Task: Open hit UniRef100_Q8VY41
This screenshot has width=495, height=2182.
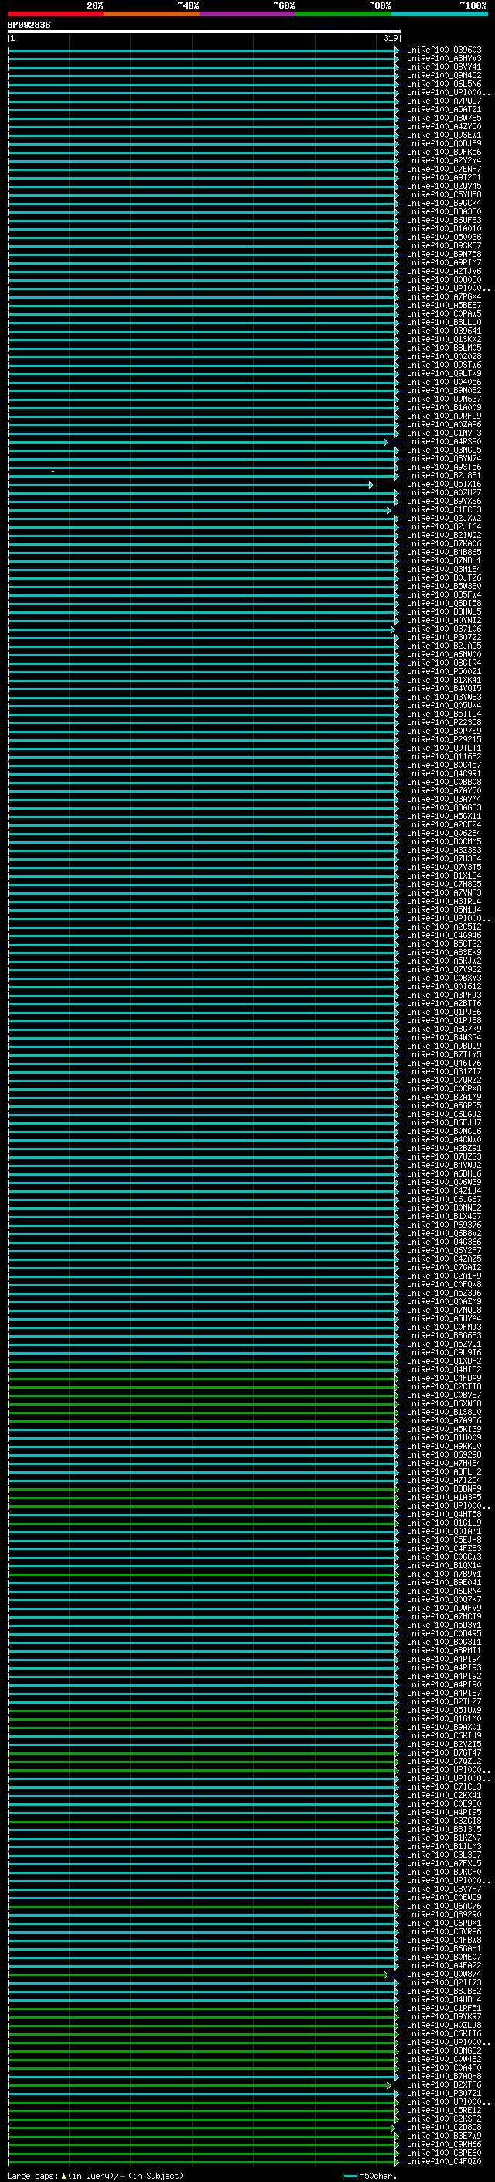Action: pyautogui.click(x=444, y=67)
